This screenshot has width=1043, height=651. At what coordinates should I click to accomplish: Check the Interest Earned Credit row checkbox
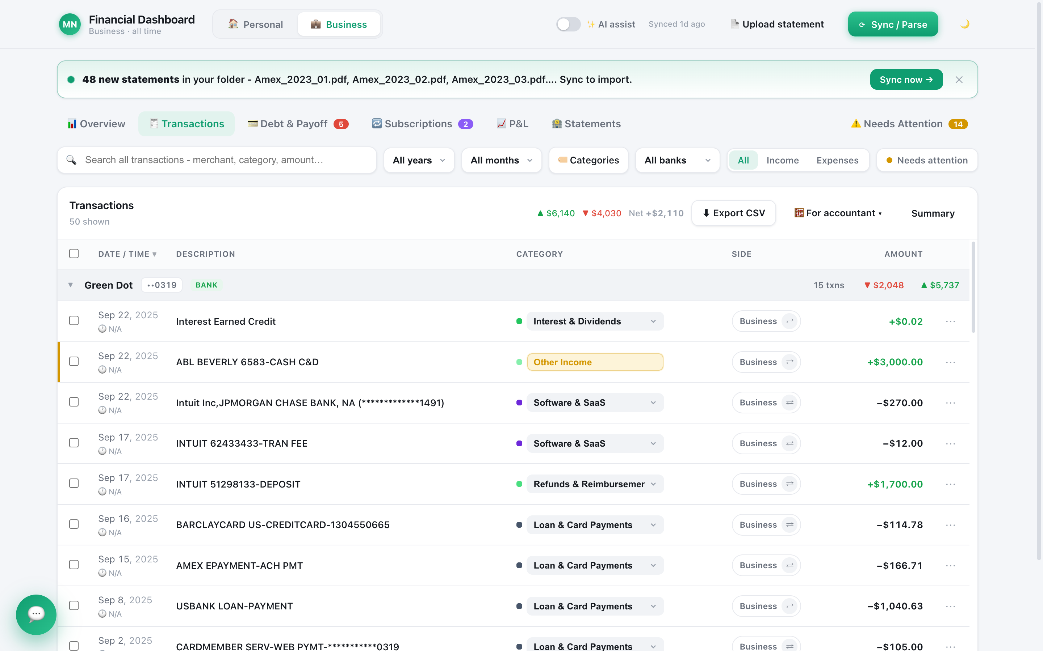pyautogui.click(x=74, y=321)
